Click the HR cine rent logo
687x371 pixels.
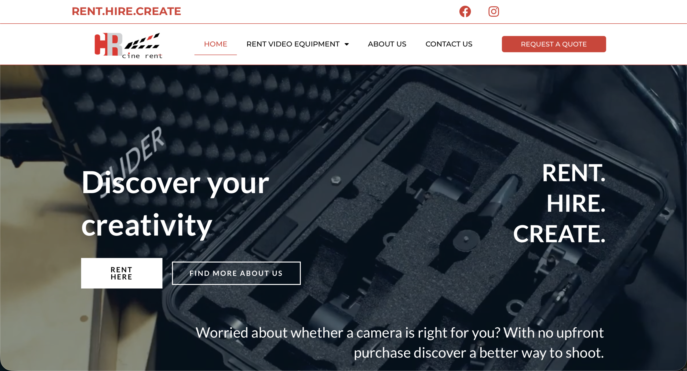click(128, 45)
